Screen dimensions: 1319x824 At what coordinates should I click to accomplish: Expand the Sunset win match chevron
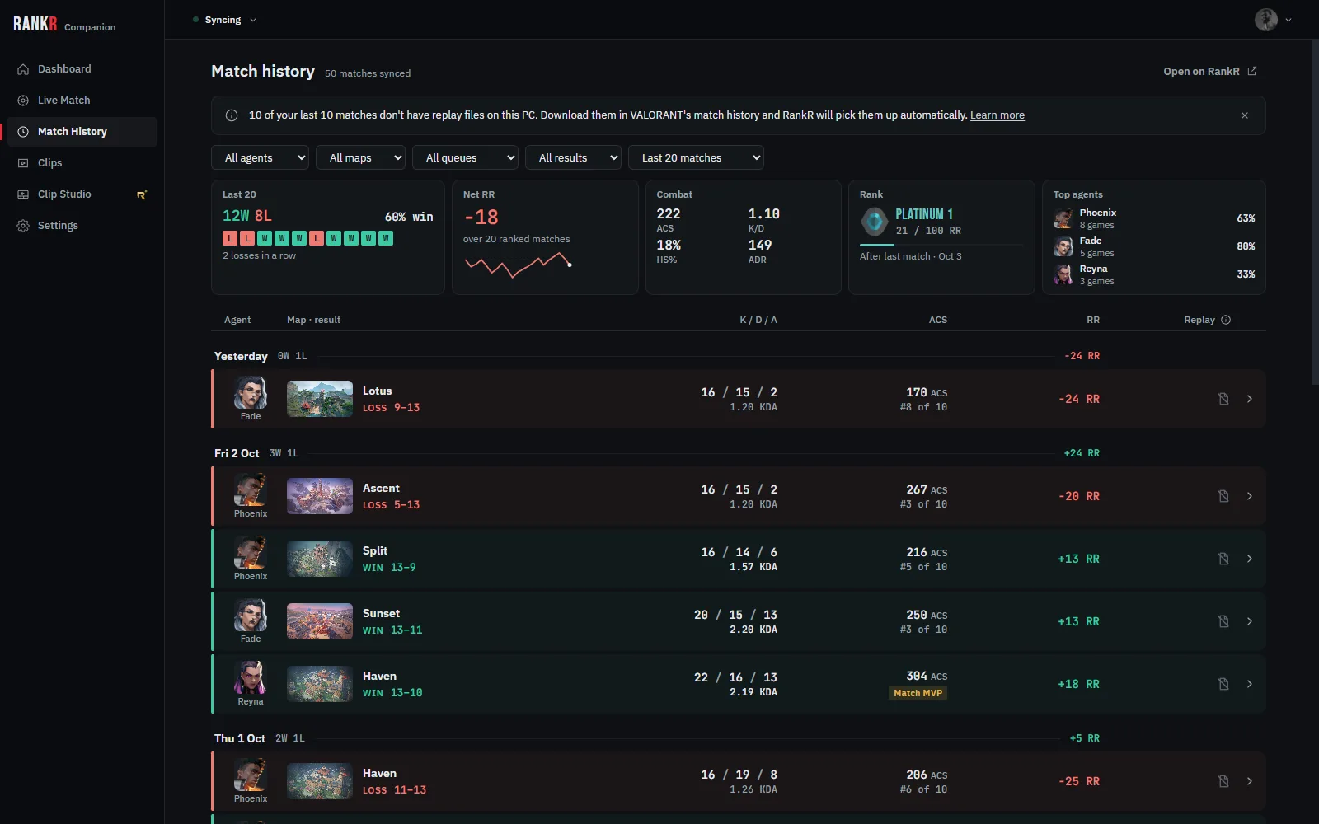point(1250,621)
